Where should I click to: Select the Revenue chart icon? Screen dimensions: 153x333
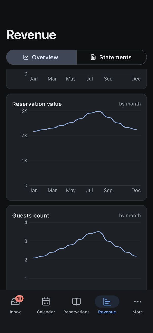(107, 302)
